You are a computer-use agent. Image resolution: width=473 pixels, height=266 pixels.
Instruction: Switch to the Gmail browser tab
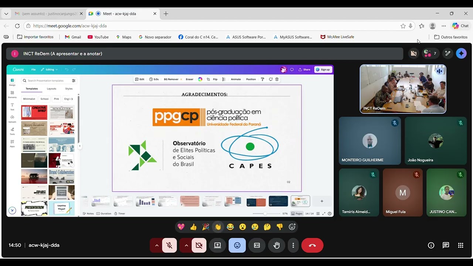[x=48, y=14]
